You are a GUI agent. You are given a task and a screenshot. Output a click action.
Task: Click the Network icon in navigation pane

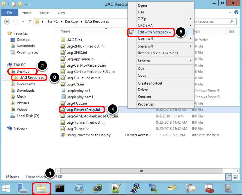click(x=10, y=128)
